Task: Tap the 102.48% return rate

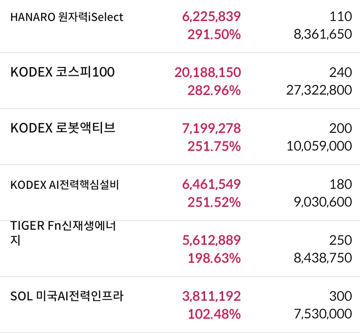Action: point(214,314)
